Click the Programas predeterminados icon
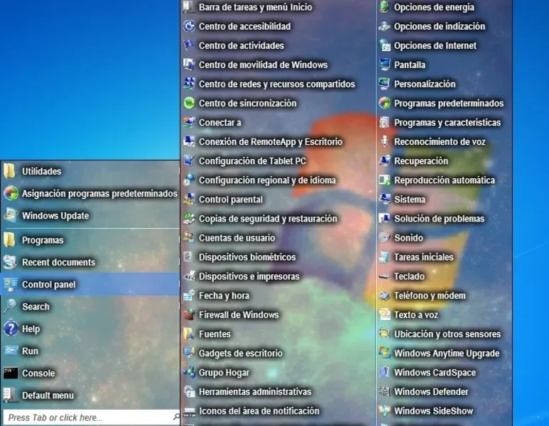Screen dimensions: 549x426 384,103
